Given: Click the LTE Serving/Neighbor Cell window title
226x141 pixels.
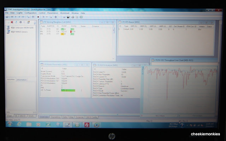Looking at the screenshot, I should click(57, 22).
